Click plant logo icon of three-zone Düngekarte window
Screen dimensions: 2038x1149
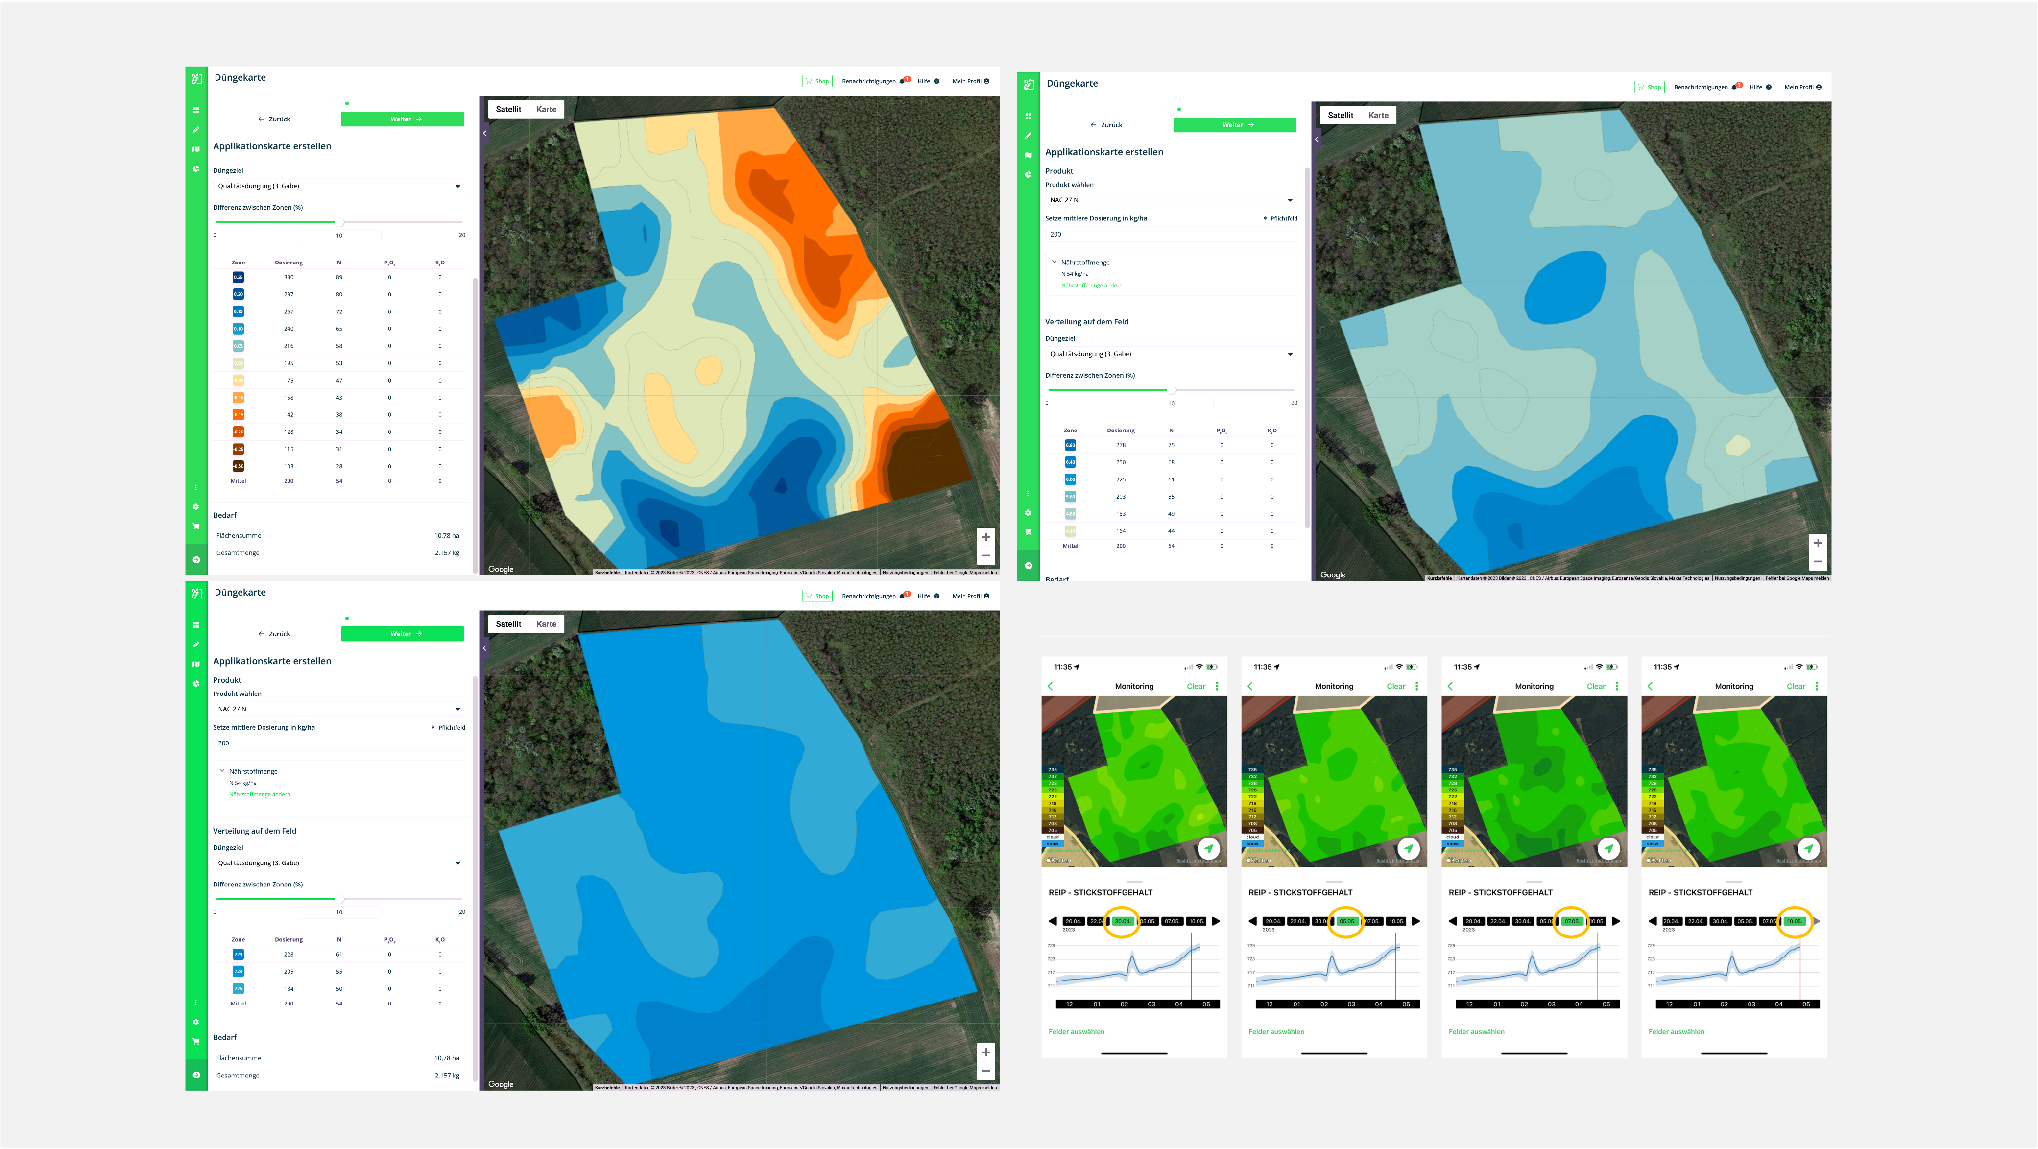pyautogui.click(x=196, y=593)
